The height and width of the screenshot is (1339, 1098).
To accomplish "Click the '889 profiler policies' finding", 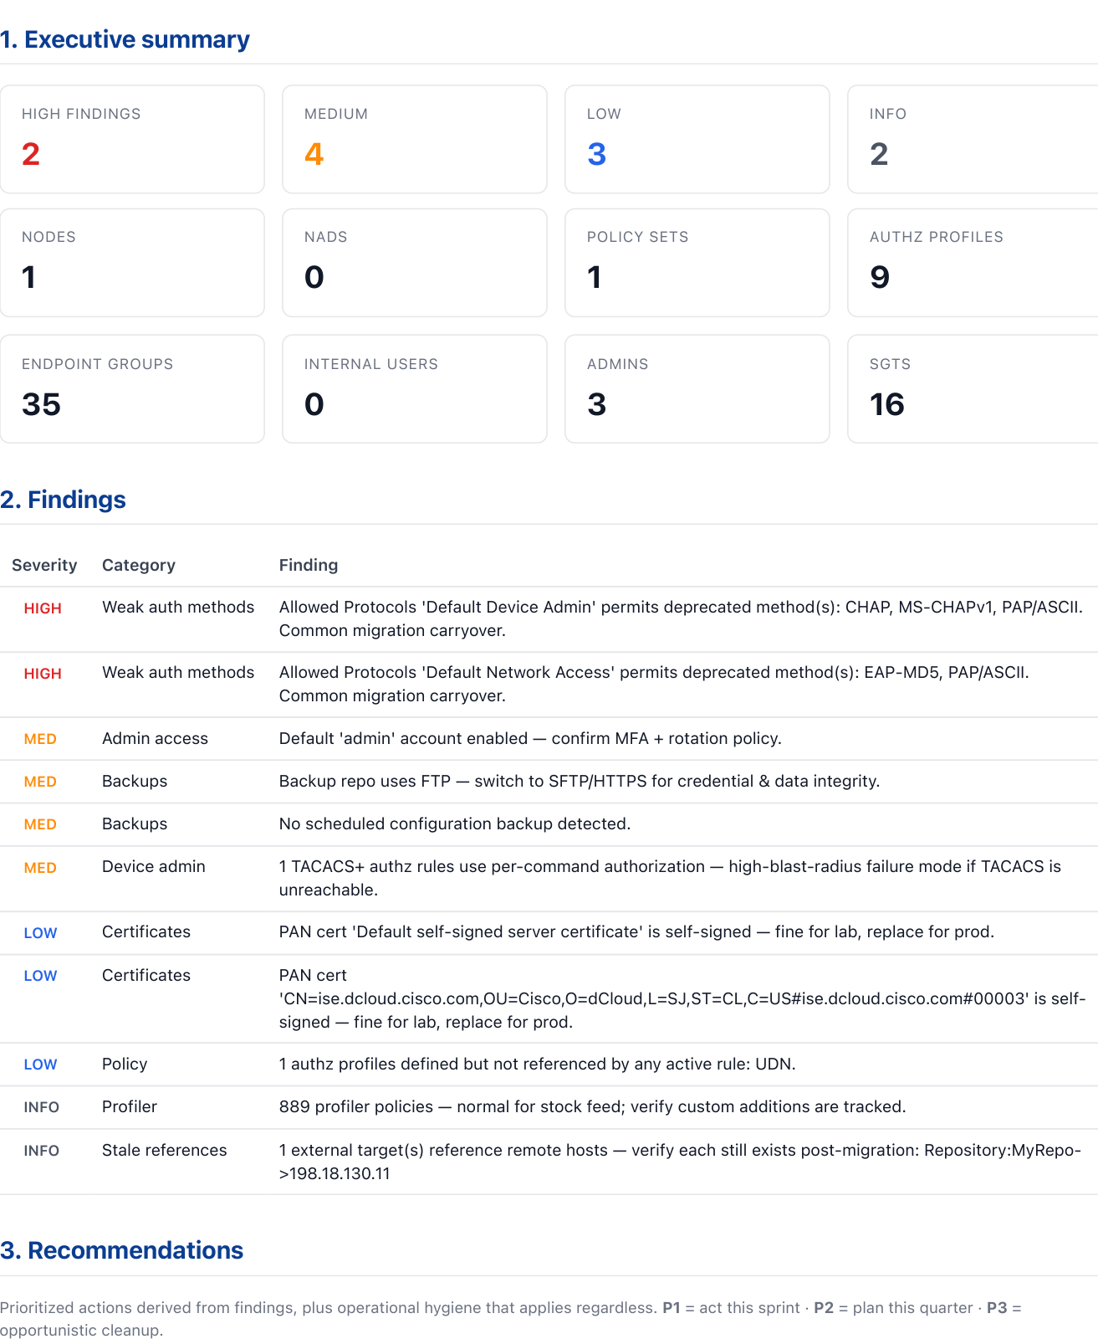I will (593, 1106).
